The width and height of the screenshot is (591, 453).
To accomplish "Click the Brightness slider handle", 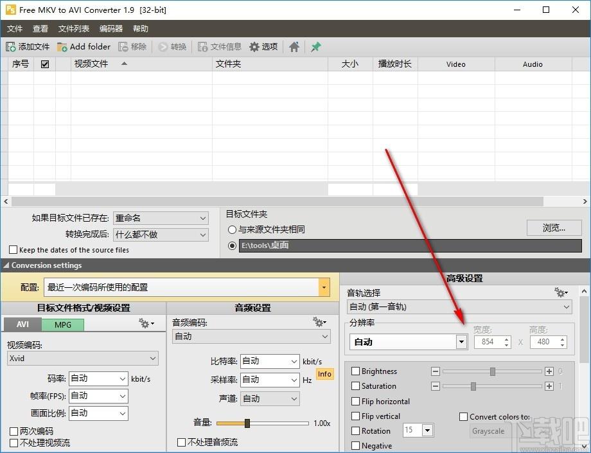I will click(x=493, y=371).
